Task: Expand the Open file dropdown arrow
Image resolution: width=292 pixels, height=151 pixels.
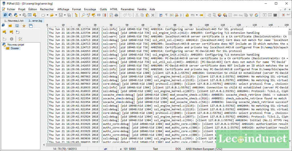Action: 56,15
